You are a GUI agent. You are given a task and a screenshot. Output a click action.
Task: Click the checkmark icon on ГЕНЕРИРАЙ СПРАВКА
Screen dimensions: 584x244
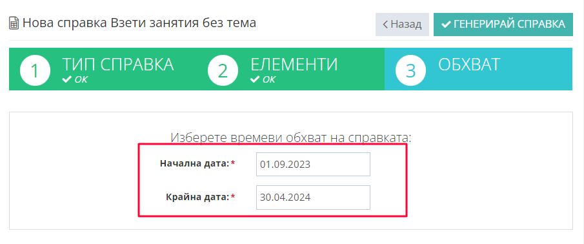[x=446, y=25]
